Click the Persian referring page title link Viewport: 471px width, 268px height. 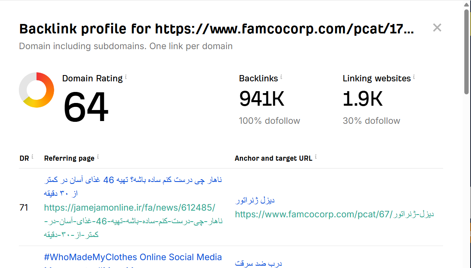(x=133, y=180)
